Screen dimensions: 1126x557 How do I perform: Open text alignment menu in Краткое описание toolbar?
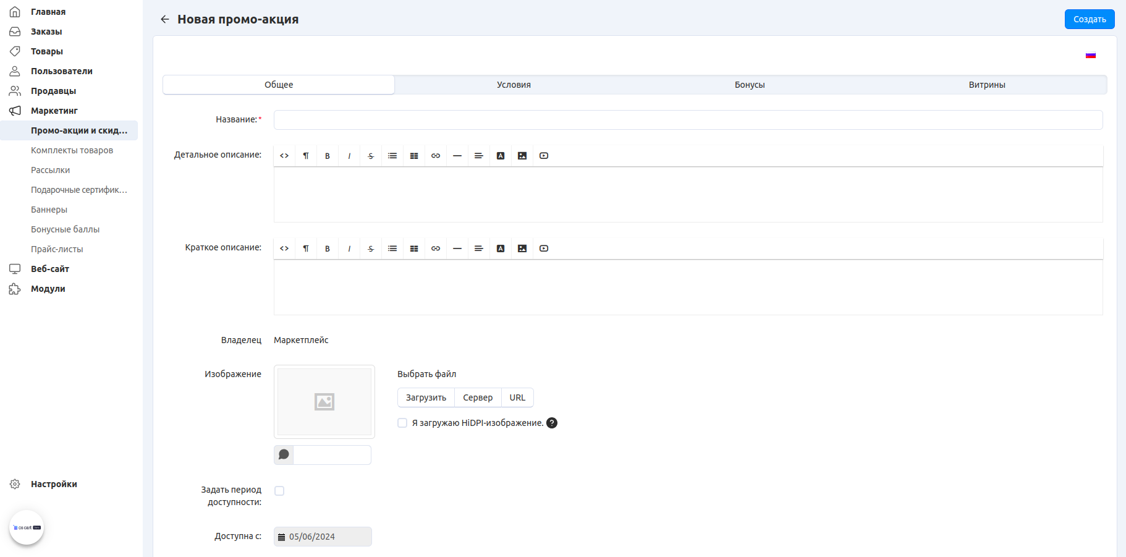click(x=479, y=249)
